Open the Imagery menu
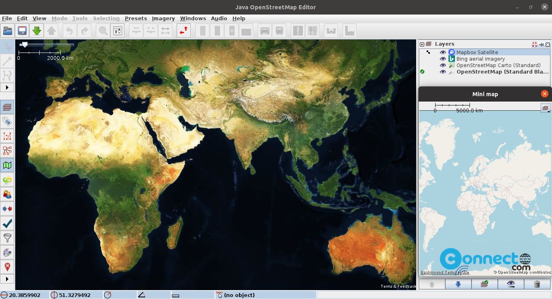552x299 pixels. point(163,18)
